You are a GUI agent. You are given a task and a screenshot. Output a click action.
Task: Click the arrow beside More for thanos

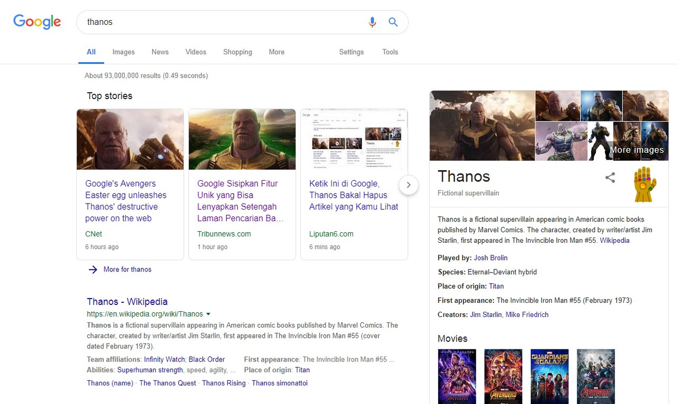(x=93, y=269)
